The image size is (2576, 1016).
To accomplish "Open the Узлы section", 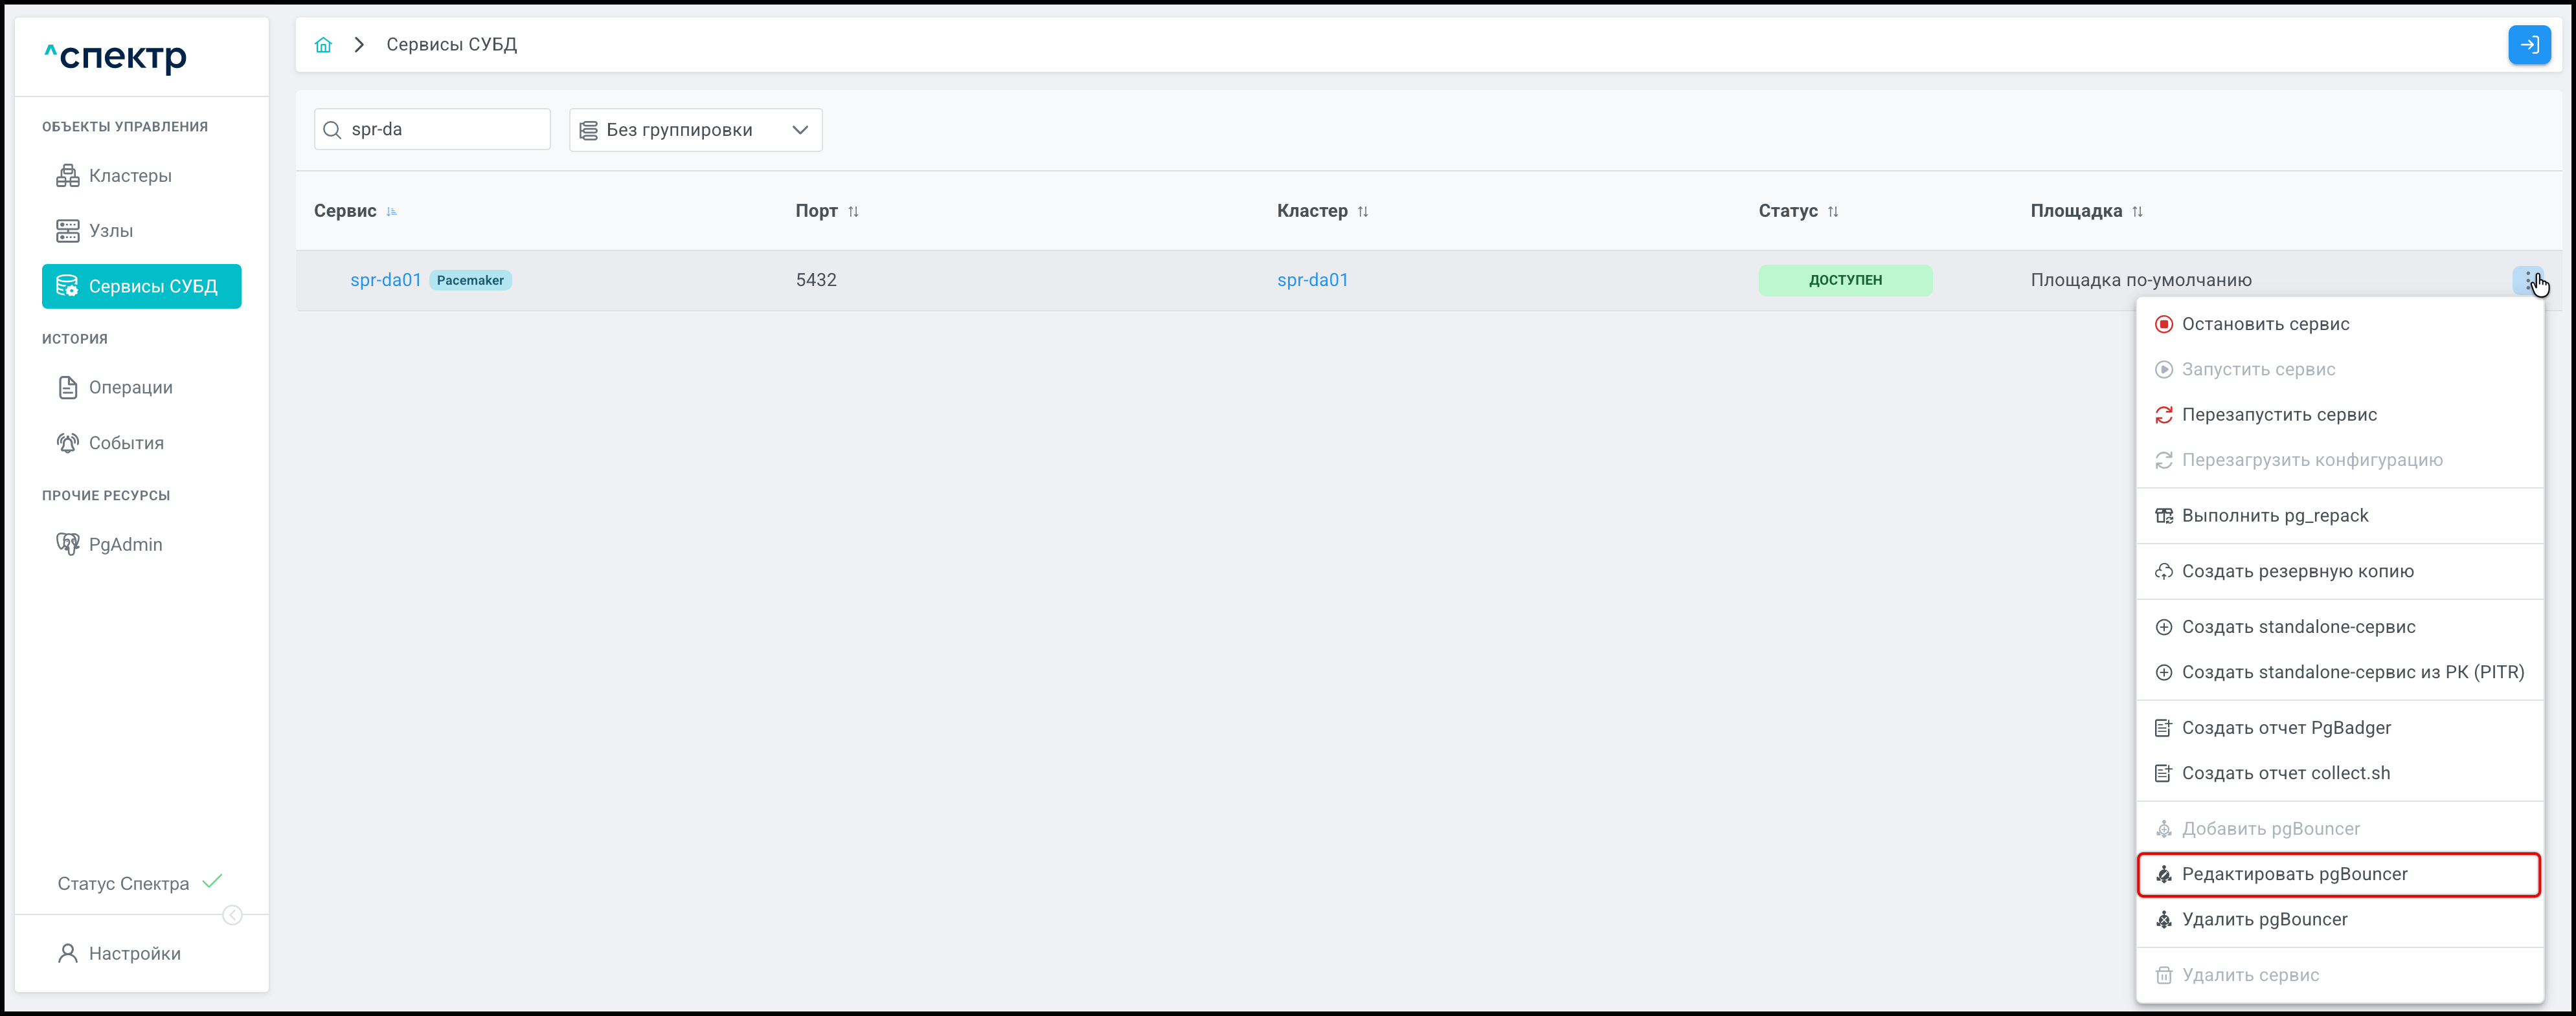I will 110,231.
